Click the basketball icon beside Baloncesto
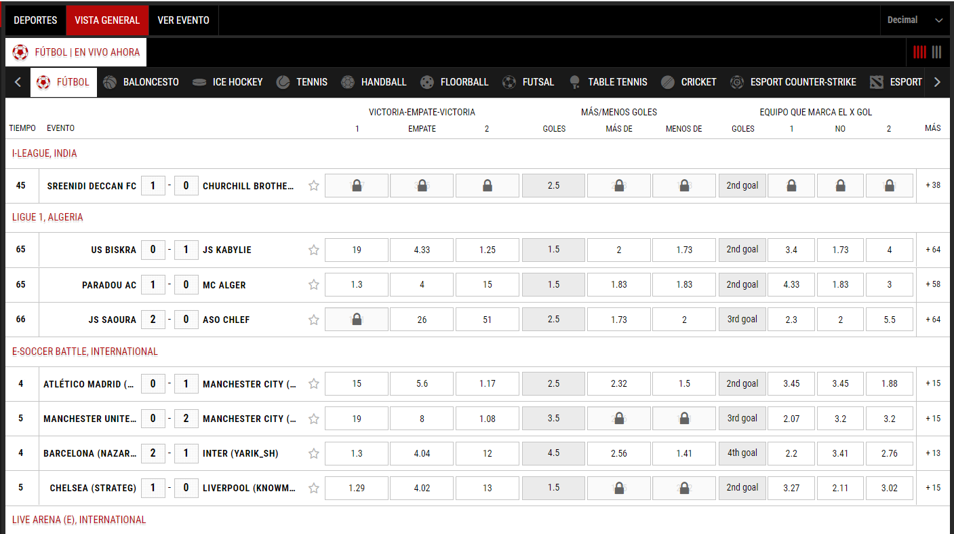The width and height of the screenshot is (954, 534). [110, 82]
